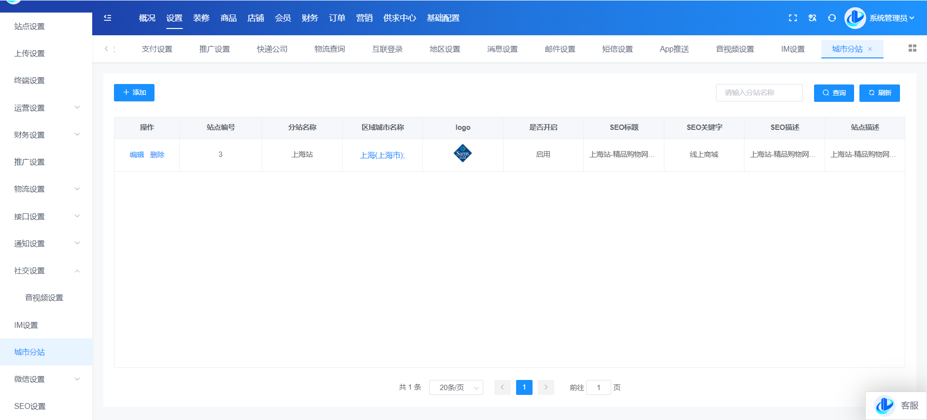Enter fullscreen mode via the top bar icon
The height and width of the screenshot is (420, 927).
click(x=793, y=18)
